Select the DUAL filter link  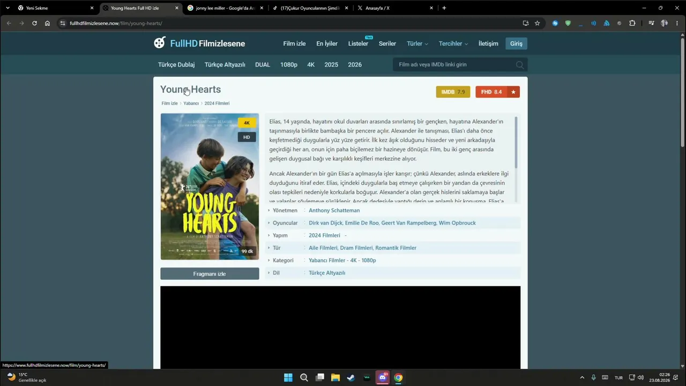263,64
